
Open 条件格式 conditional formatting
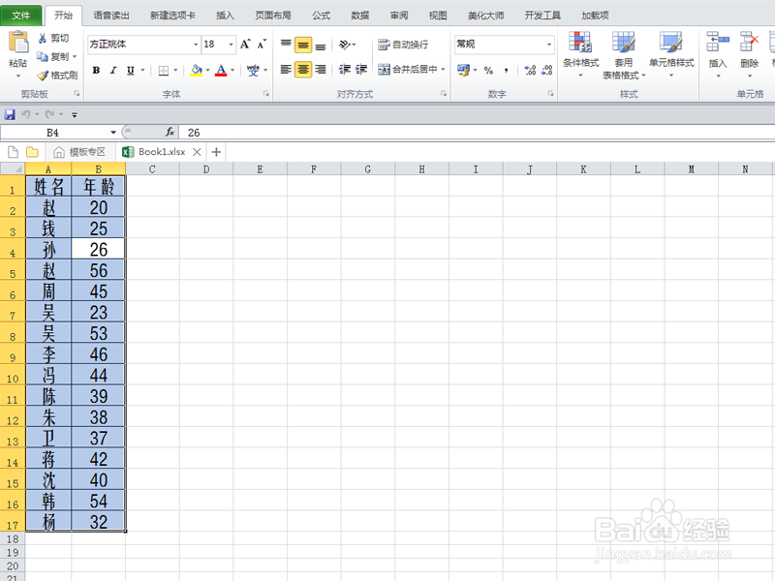point(580,54)
